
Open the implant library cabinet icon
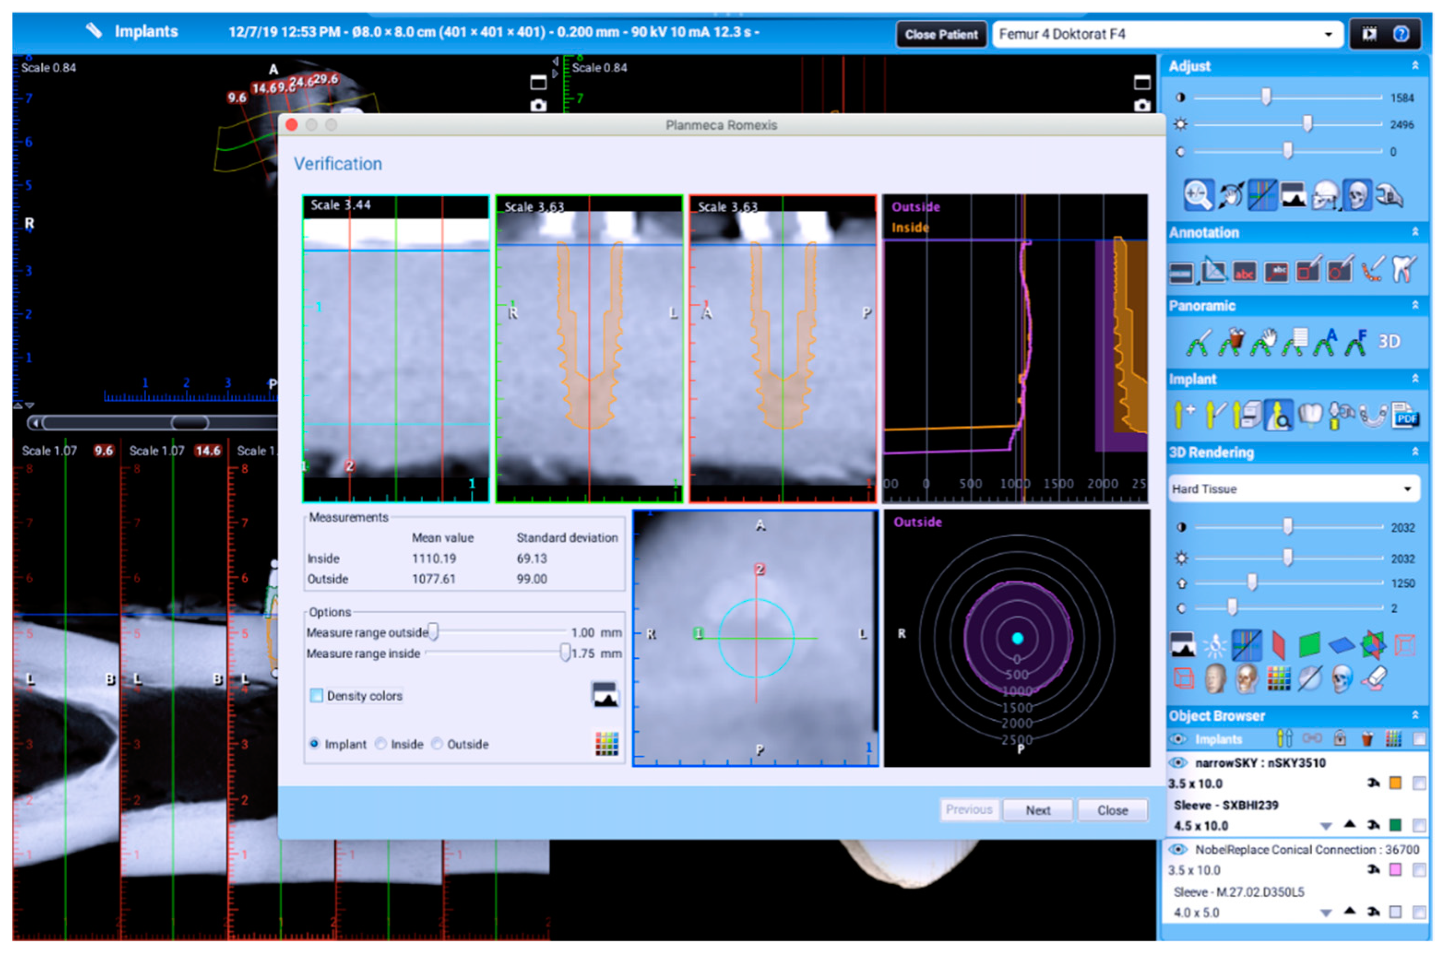[1247, 416]
